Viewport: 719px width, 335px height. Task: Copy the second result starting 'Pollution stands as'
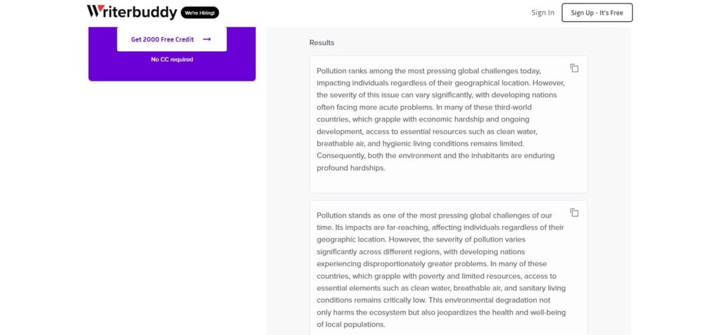pos(574,213)
